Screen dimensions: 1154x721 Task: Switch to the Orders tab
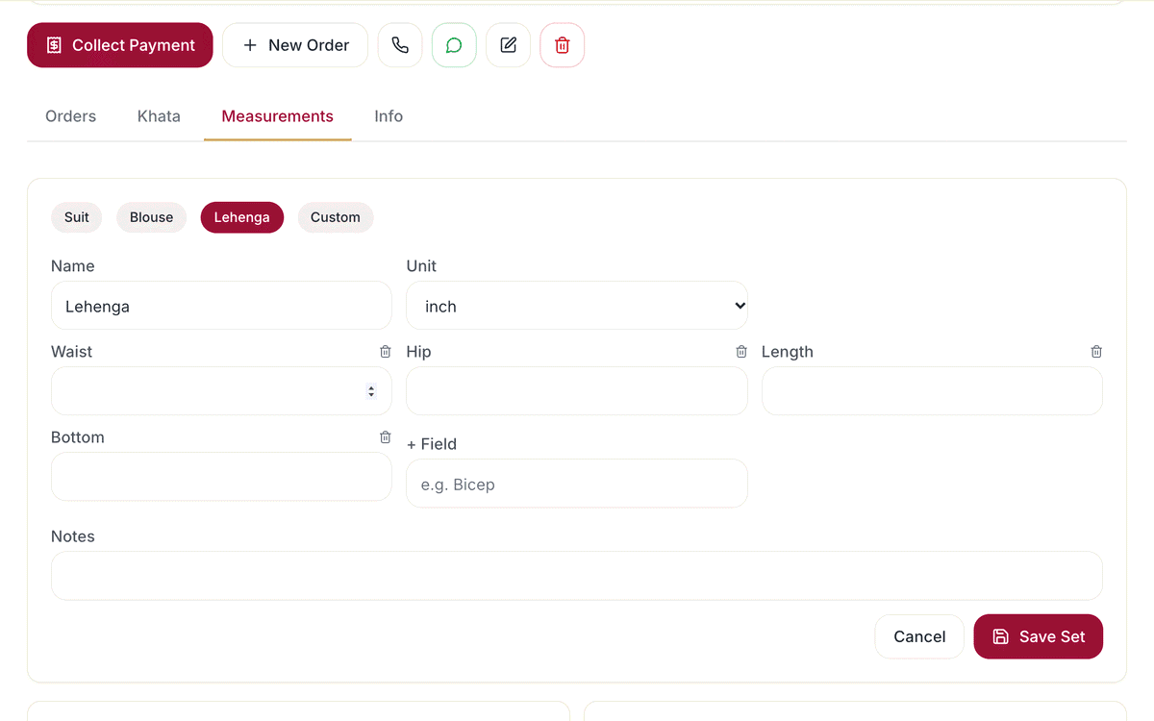71,116
